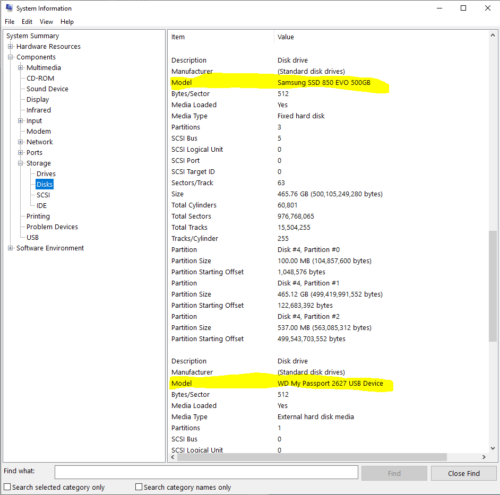The image size is (500, 495).
Task: Expand the Hardware Resources node
Action: [11, 47]
